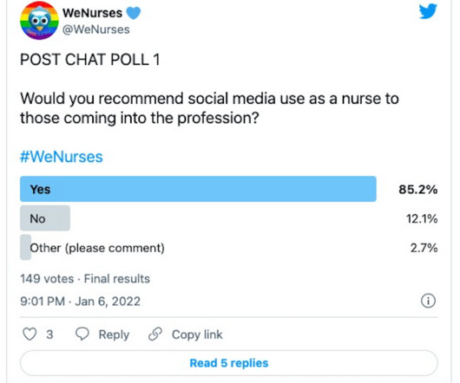Click the like count number 3
The height and width of the screenshot is (383, 460).
[x=49, y=334]
